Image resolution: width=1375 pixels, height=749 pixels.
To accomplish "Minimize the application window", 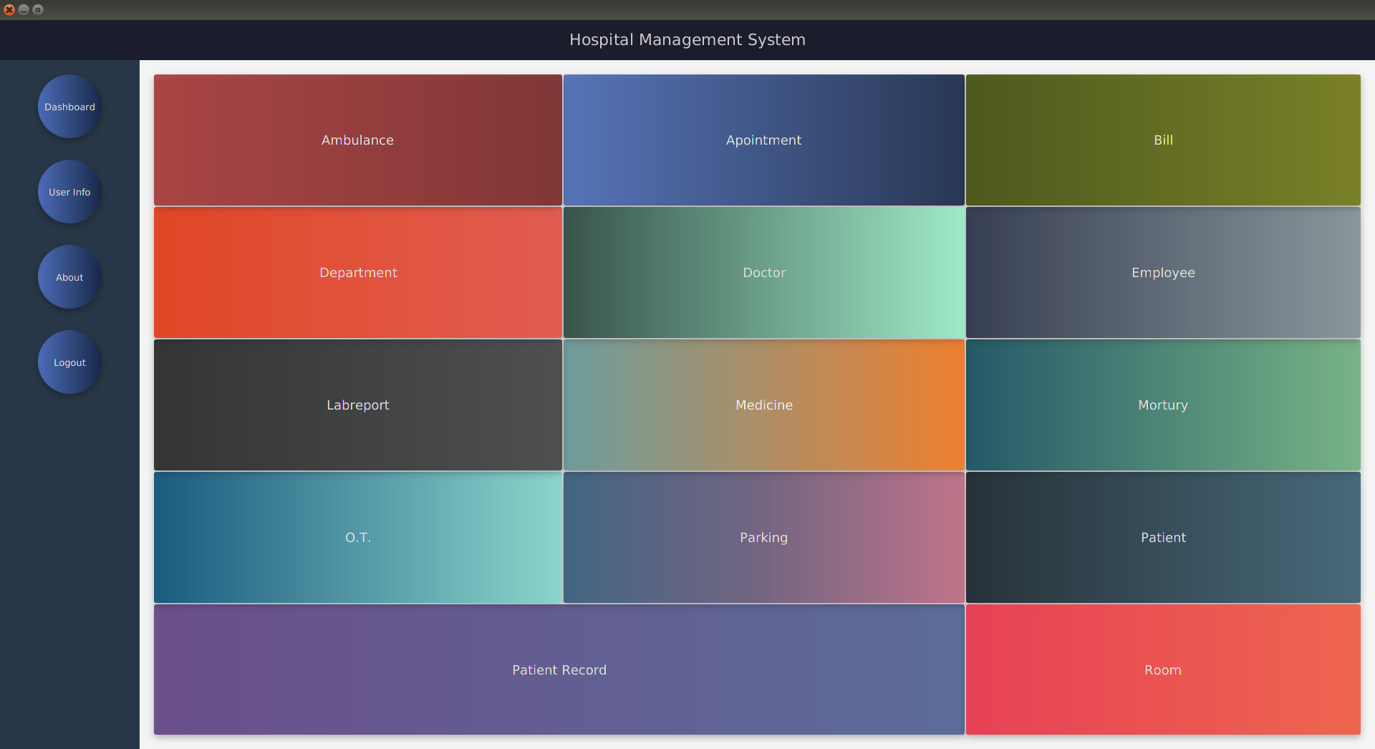I will 25,9.
